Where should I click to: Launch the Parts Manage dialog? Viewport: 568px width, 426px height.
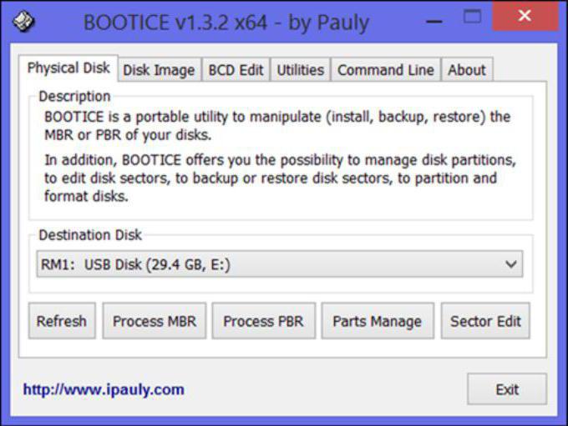click(378, 321)
